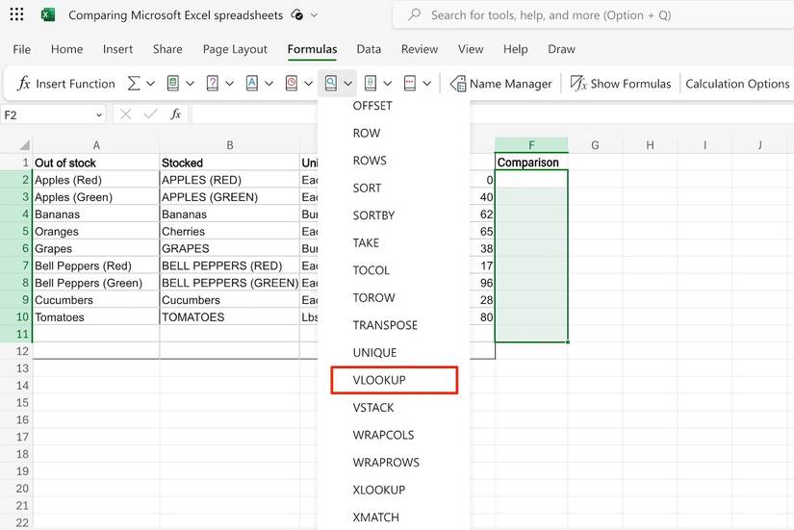Toggle Show Formulas

[621, 84]
